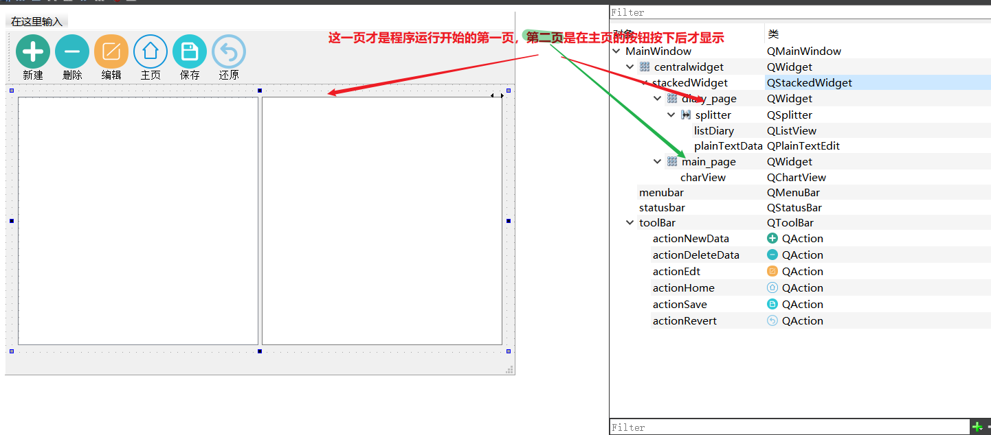Collapse the MainWindow tree node
Image resolution: width=991 pixels, height=435 pixels.
pos(616,51)
